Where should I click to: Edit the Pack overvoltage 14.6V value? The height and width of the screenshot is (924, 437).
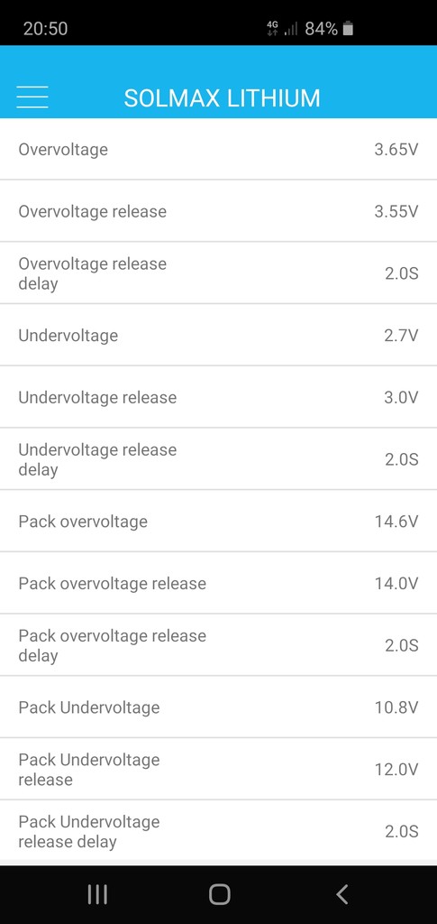(396, 522)
